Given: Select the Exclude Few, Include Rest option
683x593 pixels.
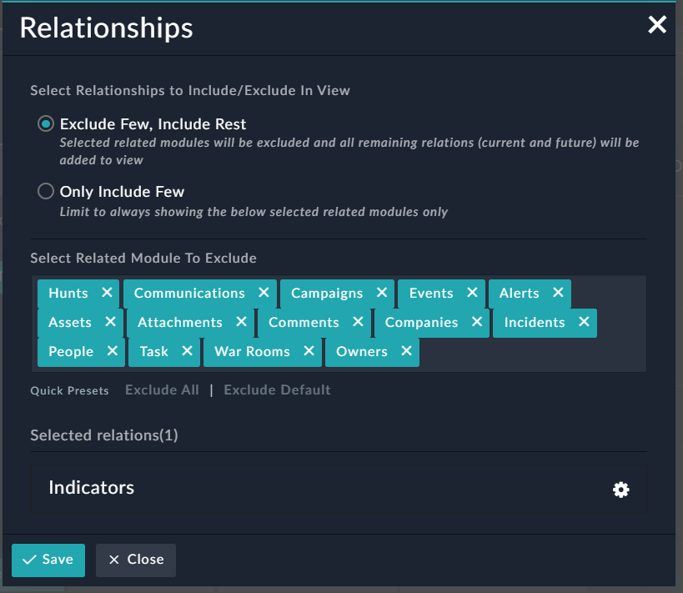Looking at the screenshot, I should (46, 123).
